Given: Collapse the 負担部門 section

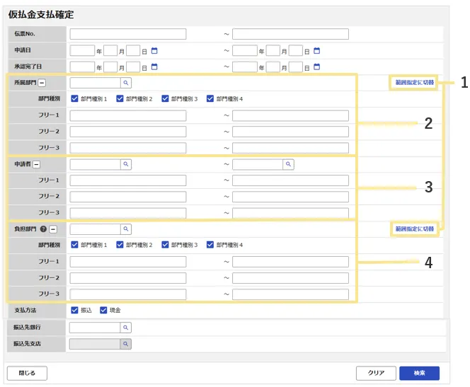Looking at the screenshot, I should (x=53, y=229).
